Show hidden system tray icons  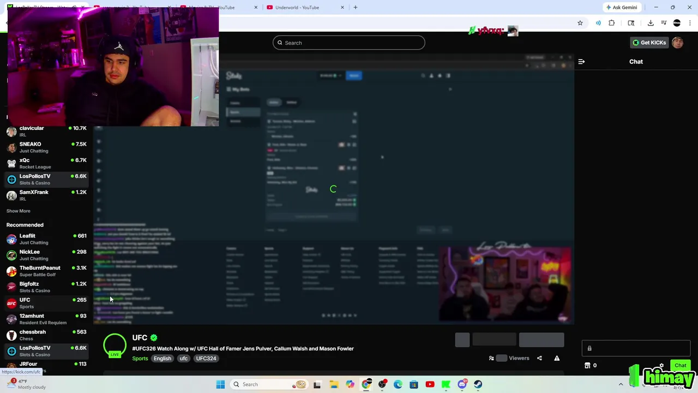[621, 384]
